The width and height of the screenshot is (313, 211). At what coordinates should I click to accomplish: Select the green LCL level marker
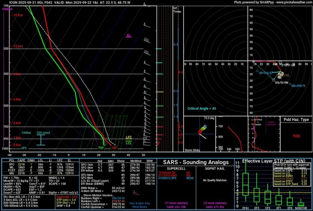tap(129, 143)
